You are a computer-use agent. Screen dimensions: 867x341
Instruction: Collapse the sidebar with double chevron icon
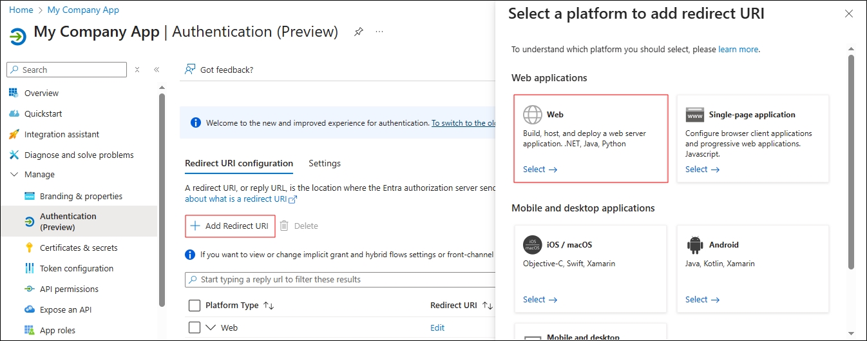click(157, 70)
